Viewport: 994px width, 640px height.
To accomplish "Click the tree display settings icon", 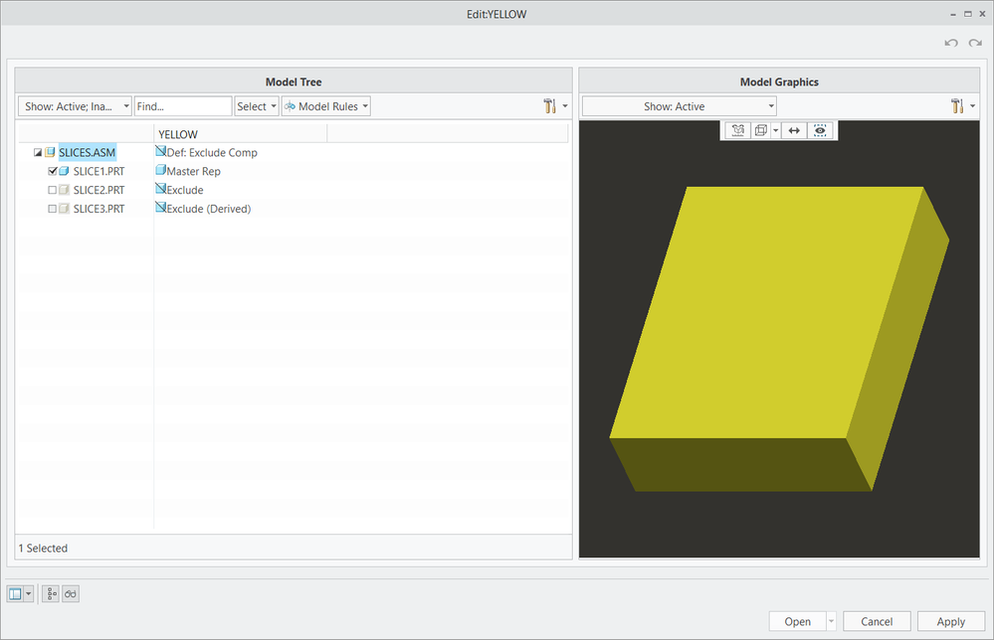I will coord(51,593).
